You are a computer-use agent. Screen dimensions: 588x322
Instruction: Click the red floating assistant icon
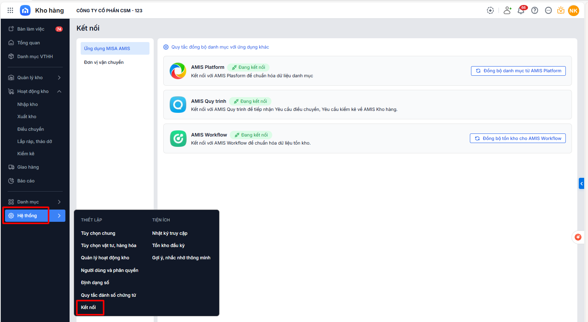(x=578, y=237)
